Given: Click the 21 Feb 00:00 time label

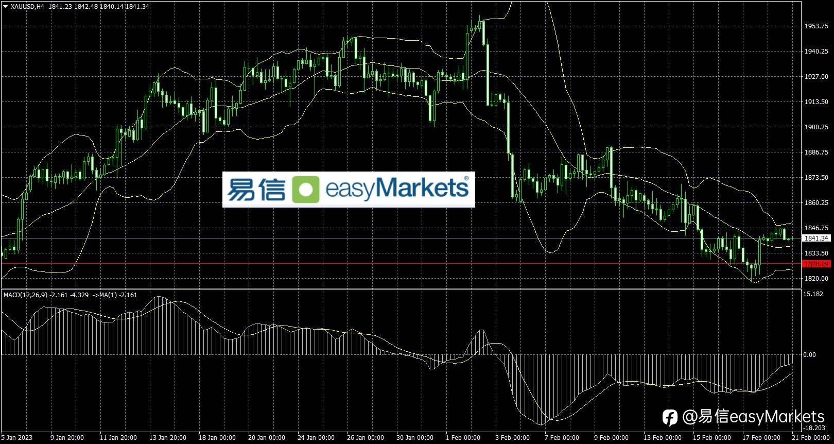Looking at the screenshot, I should coord(810,438).
